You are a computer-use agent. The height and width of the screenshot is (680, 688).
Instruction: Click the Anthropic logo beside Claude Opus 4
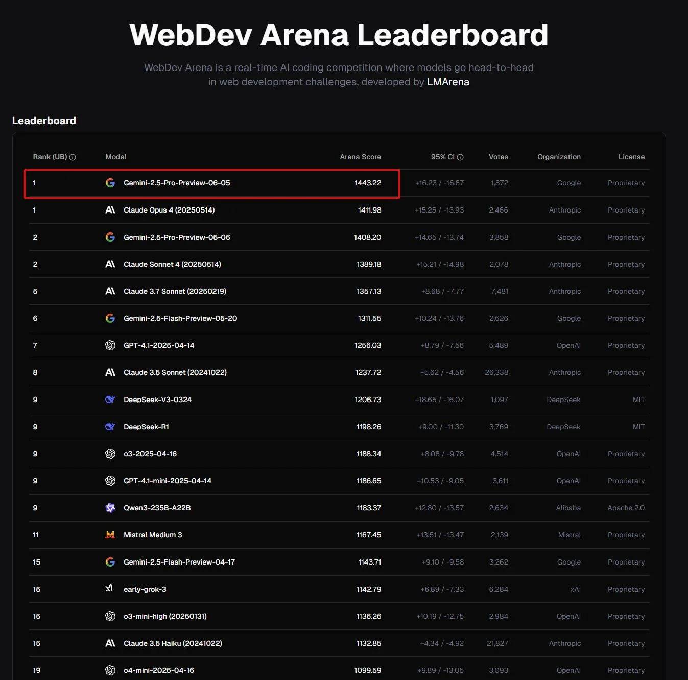click(110, 210)
